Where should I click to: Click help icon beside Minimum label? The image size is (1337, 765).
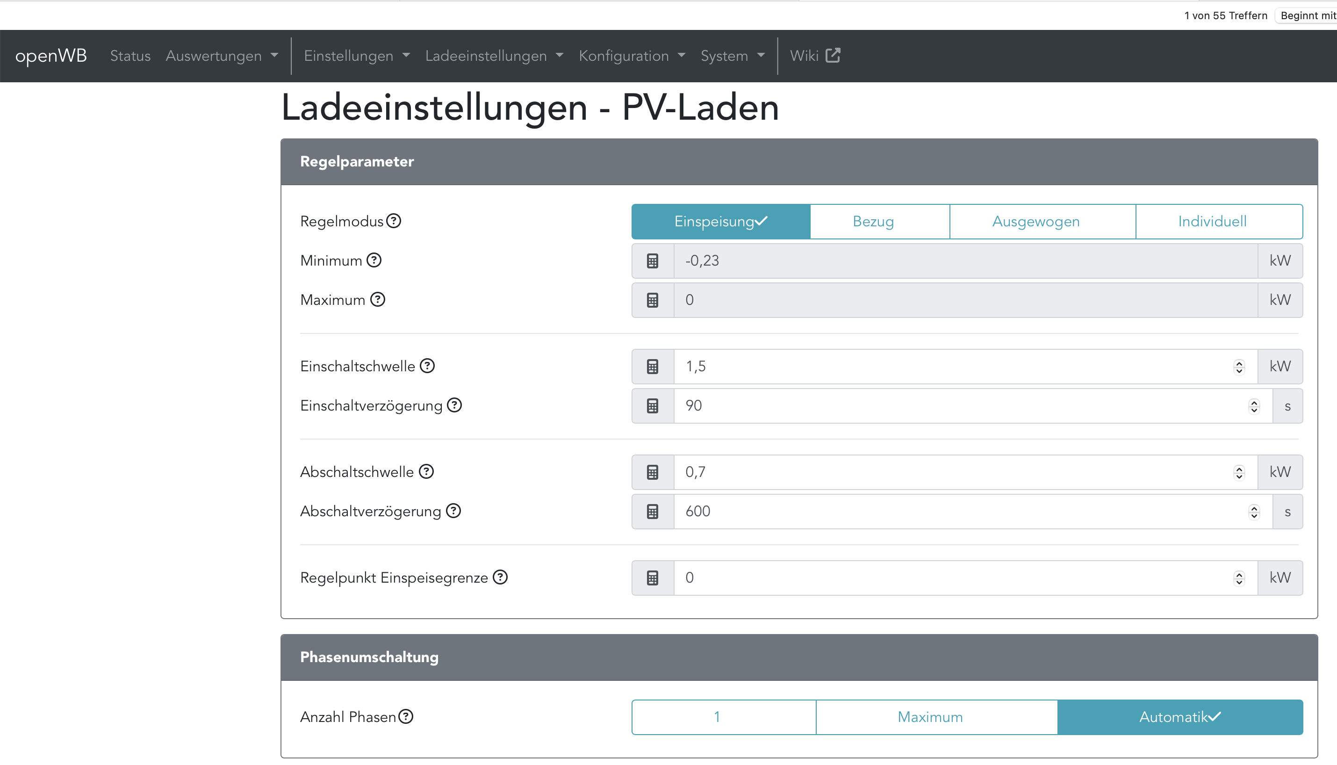click(374, 260)
